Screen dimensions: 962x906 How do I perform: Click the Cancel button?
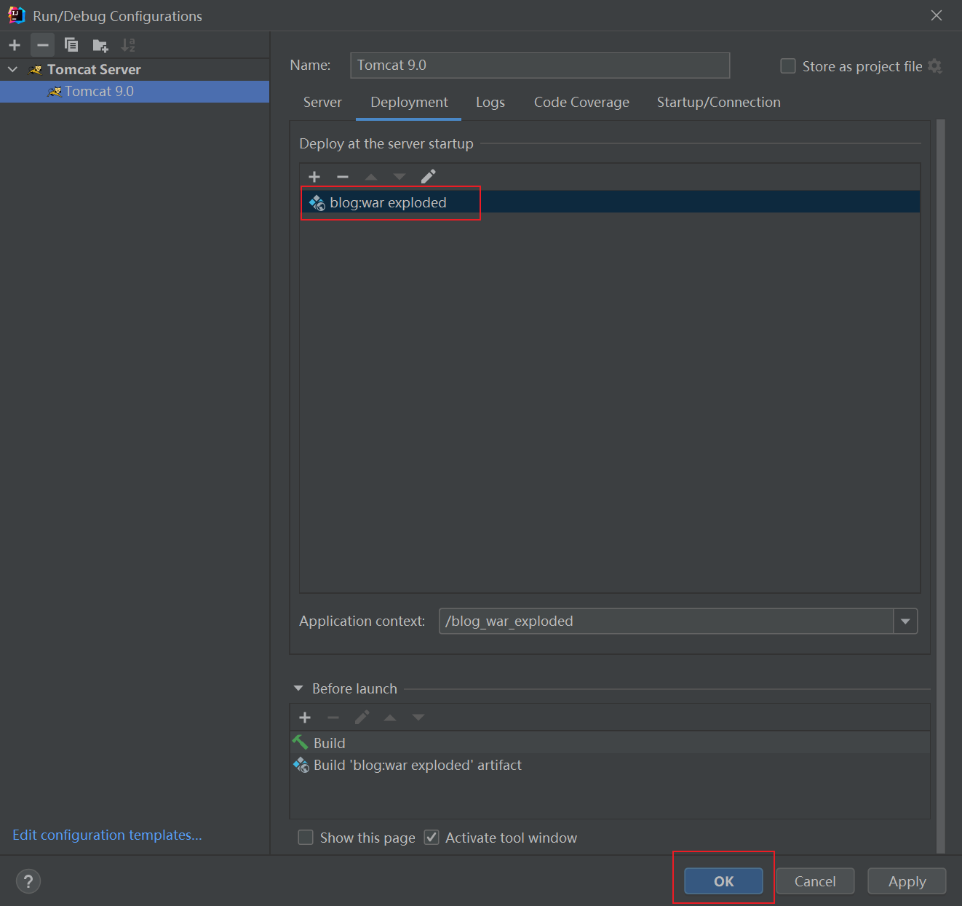pos(815,881)
